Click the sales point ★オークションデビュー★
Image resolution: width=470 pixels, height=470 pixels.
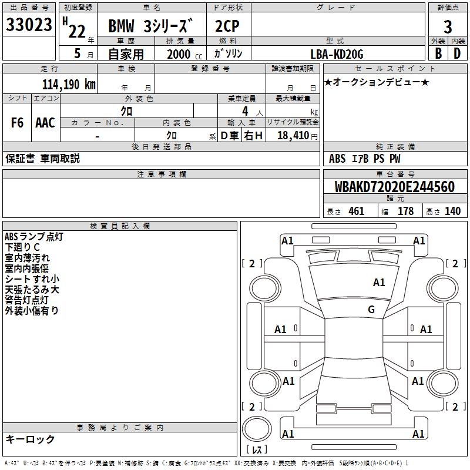pyautogui.click(x=377, y=82)
